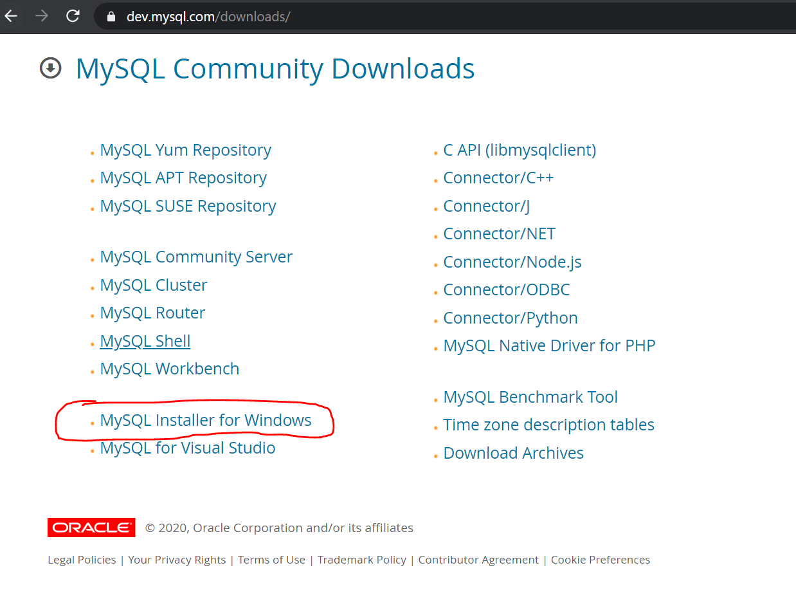
Task: Reload the page with the refresh icon
Action: (x=73, y=16)
